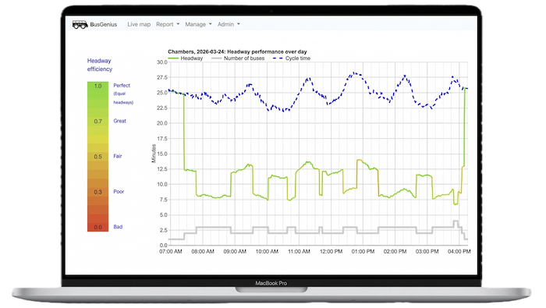Click the 1.0 Perfect green scale segment
546x308 pixels.
point(97,86)
